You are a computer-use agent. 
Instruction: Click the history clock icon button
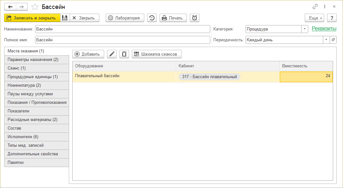tap(152, 18)
